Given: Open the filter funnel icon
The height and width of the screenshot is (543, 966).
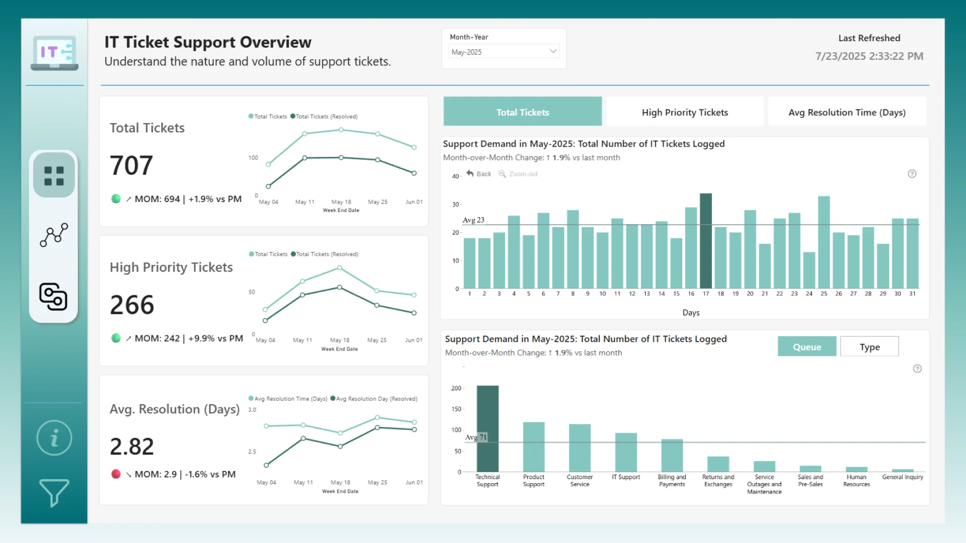Looking at the screenshot, I should click(54, 493).
